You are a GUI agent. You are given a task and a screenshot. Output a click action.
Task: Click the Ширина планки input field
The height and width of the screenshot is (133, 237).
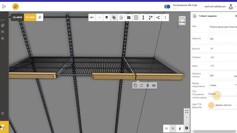click(223, 75)
